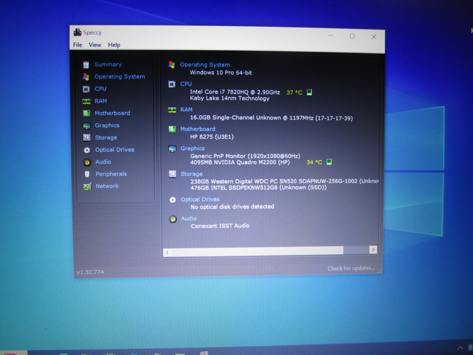
Task: Click the Operating System heading in the summary
Action: (x=205, y=64)
